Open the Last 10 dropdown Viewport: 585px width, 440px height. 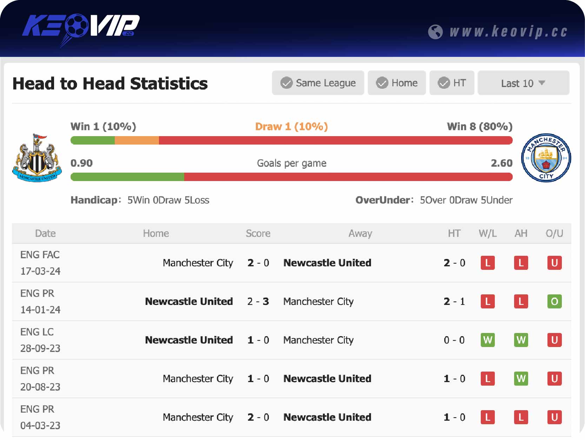(x=523, y=83)
